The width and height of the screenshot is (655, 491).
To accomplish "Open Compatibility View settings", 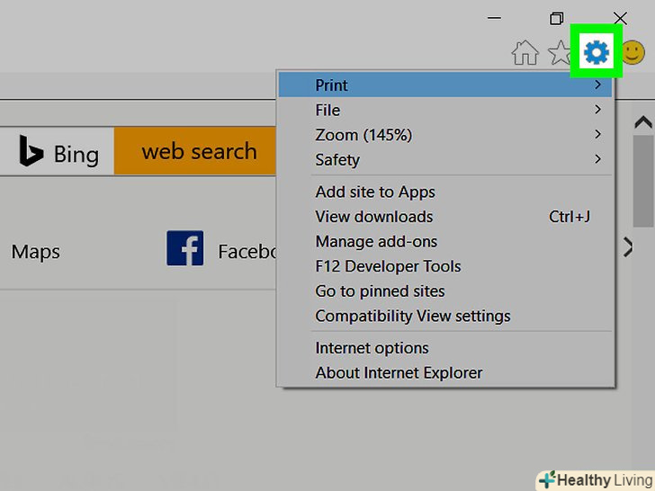I will [x=413, y=317].
